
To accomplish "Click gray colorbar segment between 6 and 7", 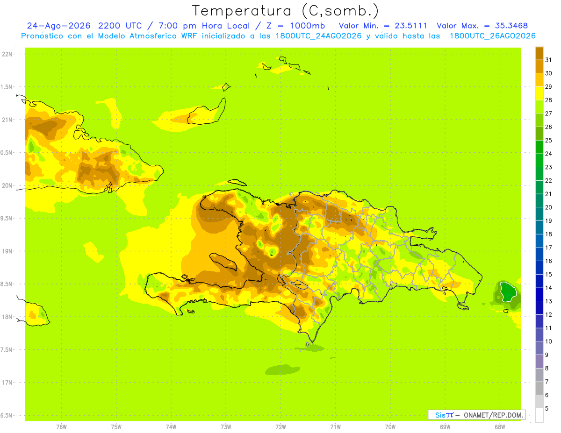I will [539, 388].
